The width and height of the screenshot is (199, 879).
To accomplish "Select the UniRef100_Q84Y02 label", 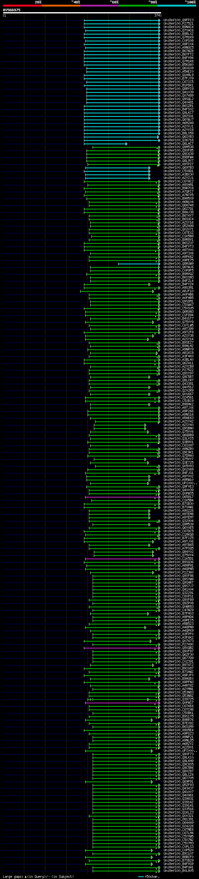I will (178, 552).
